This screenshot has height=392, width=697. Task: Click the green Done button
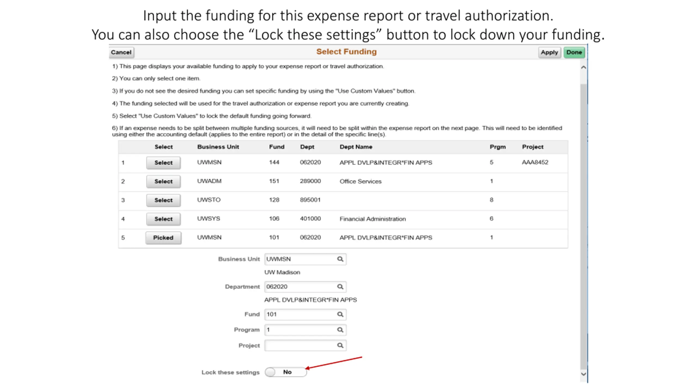pos(574,53)
